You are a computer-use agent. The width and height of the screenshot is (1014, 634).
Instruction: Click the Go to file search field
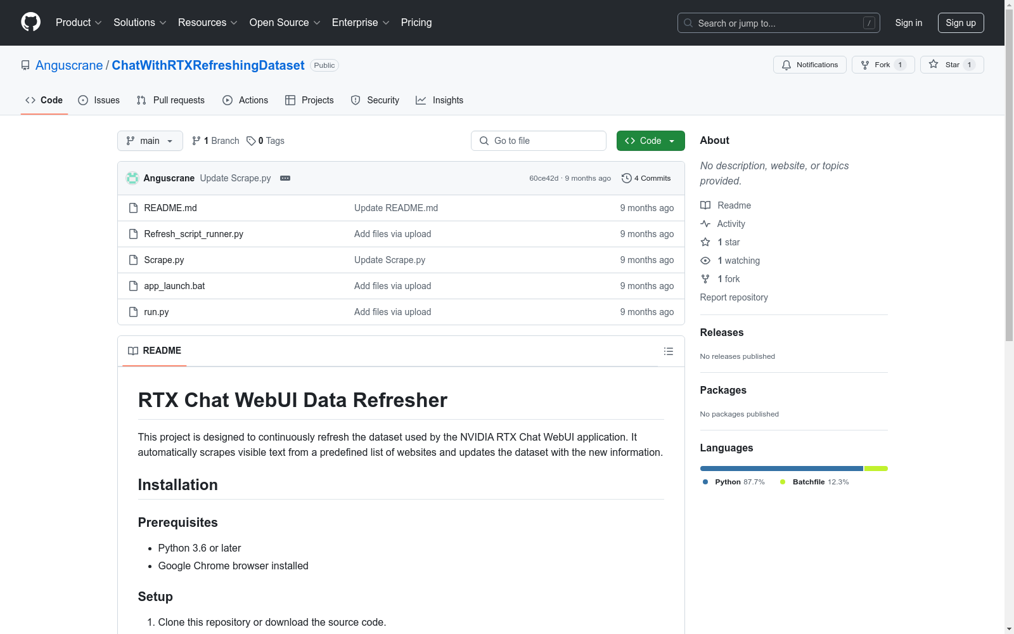(x=539, y=141)
